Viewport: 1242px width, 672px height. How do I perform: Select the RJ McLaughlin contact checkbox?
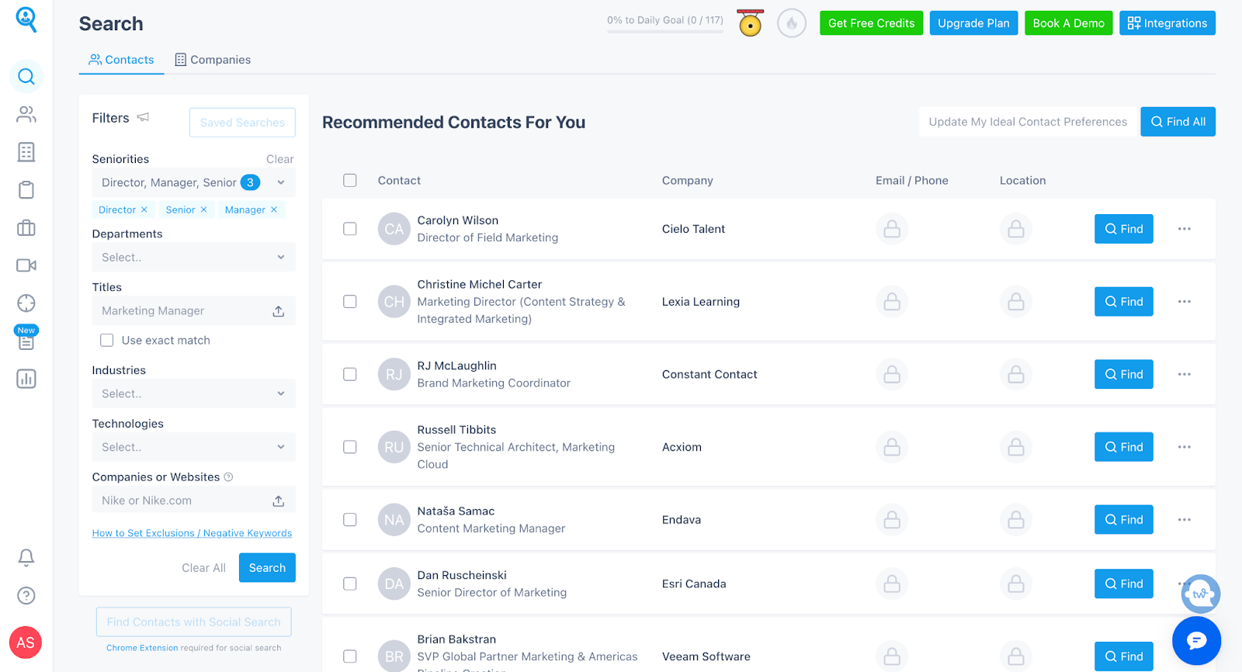(350, 374)
